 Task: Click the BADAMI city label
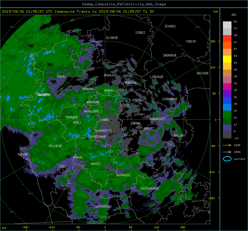click(109, 91)
